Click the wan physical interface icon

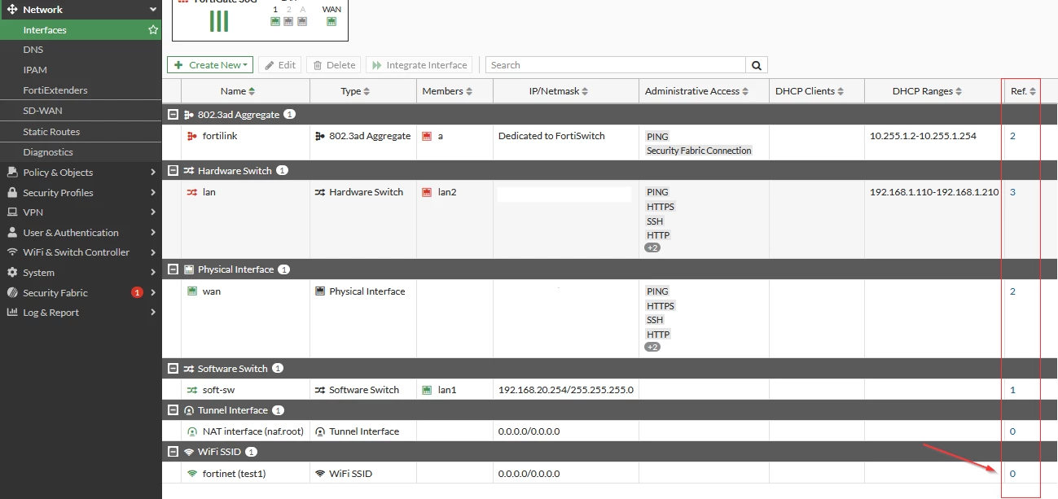coord(192,291)
